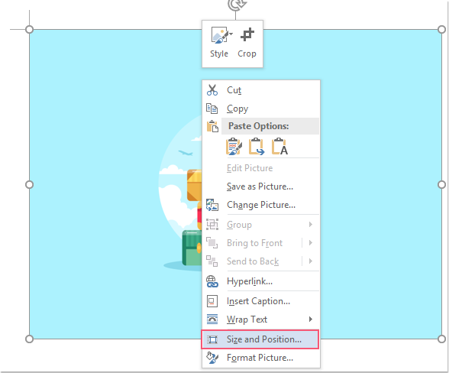
Task: Choose Keep Source Formatting paste icon
Action: pos(234,147)
